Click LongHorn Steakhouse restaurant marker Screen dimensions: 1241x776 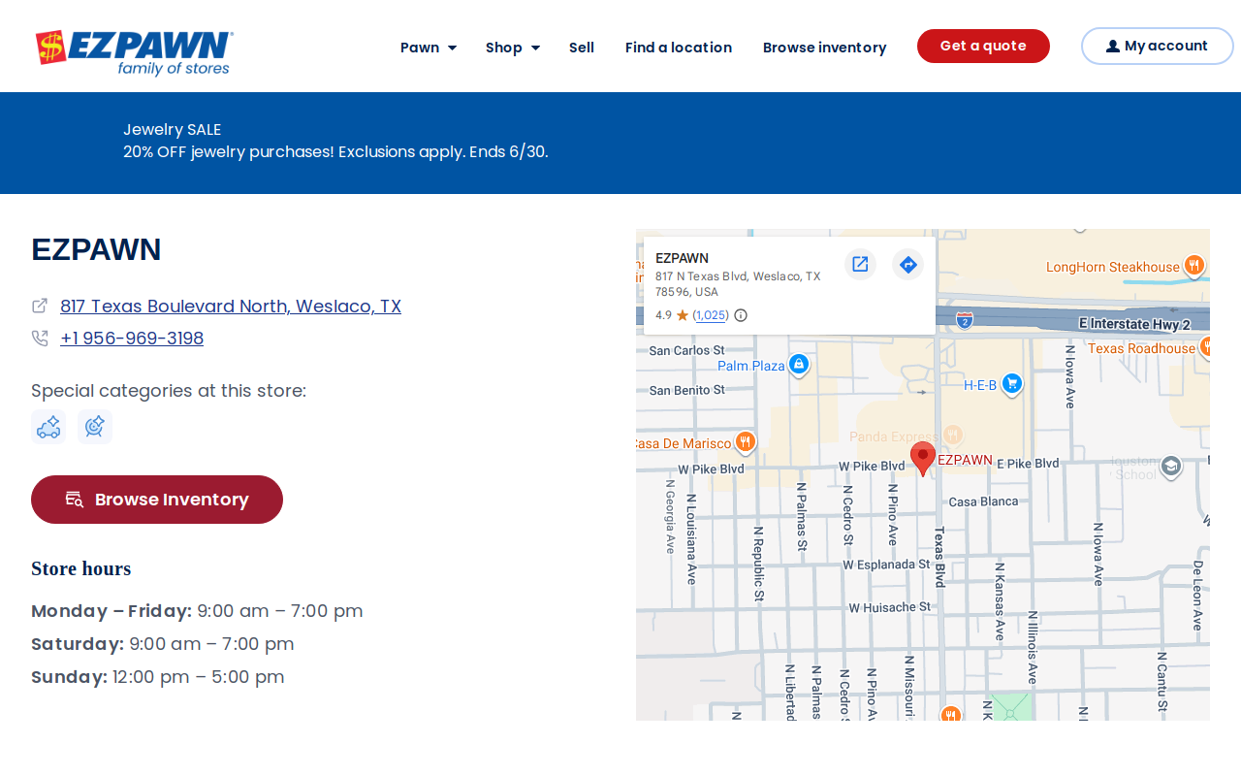[x=1194, y=265]
